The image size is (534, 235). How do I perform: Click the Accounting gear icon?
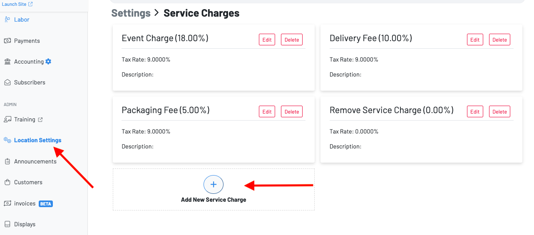coord(48,62)
